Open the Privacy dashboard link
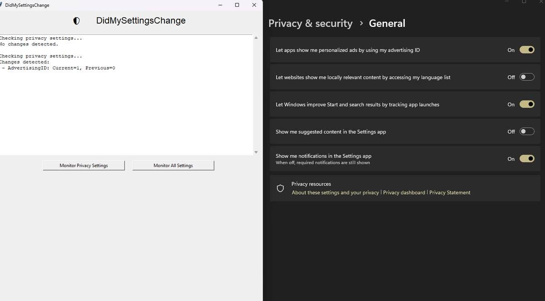 pyautogui.click(x=404, y=192)
